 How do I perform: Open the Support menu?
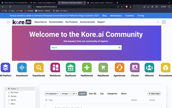(x=101, y=22)
